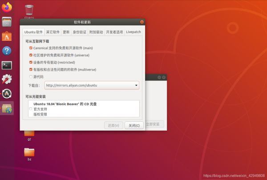Check the Ubuntu 18.04 CD disc checkbox
Viewport: 267px width, 180px height.
pyautogui.click(x=31, y=109)
